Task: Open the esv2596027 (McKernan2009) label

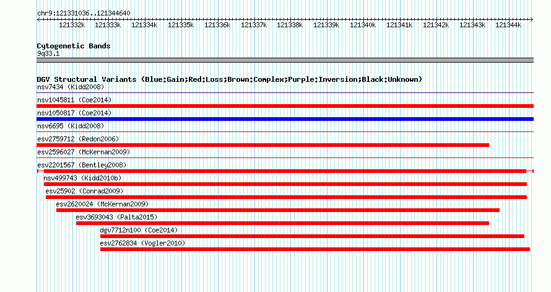Action: pyautogui.click(x=84, y=152)
